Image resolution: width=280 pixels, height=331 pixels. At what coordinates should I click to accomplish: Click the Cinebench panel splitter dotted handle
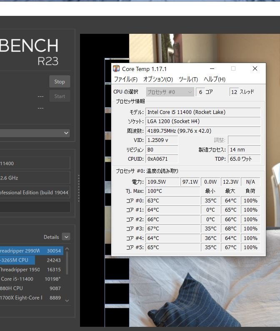[x=79, y=188]
